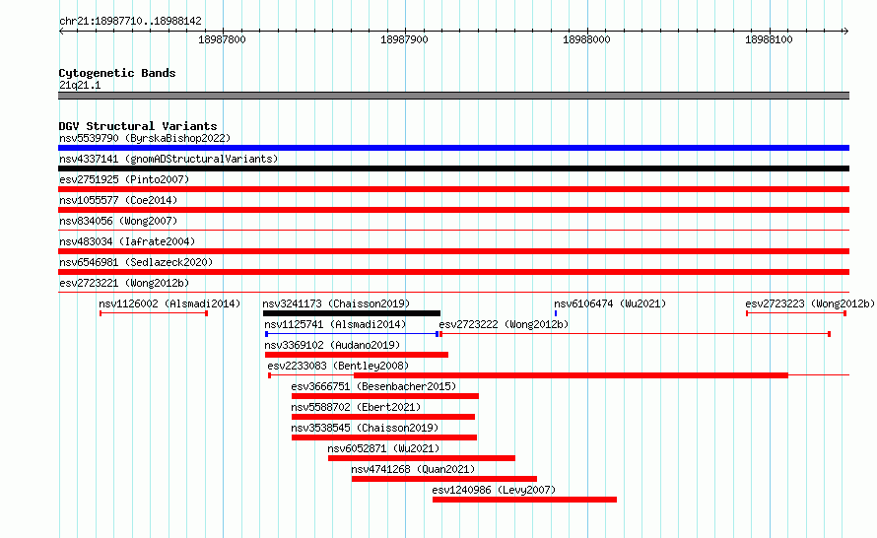Select the nsv4741268 (Quan2021) label

[413, 469]
